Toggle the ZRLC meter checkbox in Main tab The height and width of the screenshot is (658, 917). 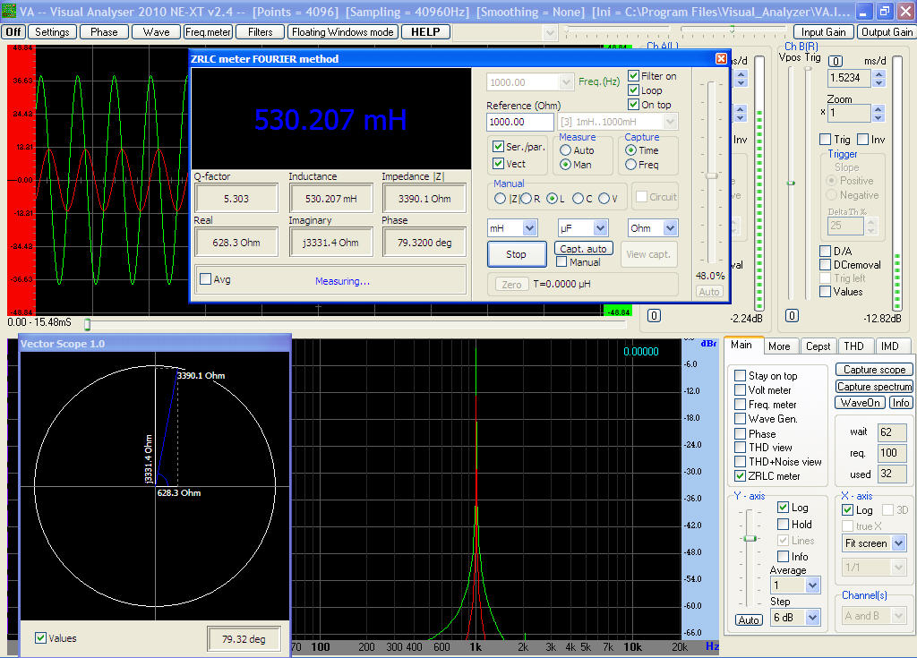coord(740,476)
